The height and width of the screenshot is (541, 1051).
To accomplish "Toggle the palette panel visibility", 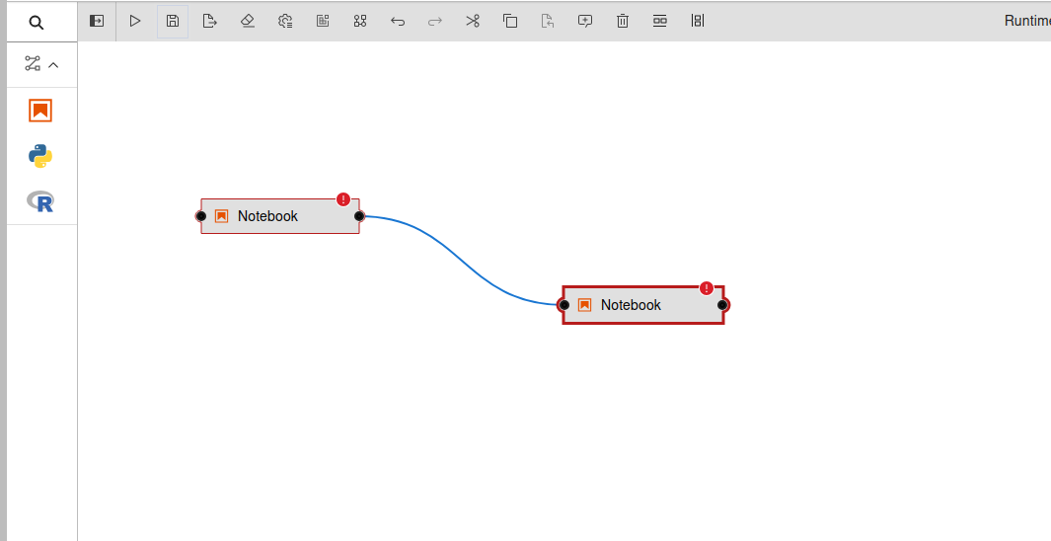I will 97,21.
